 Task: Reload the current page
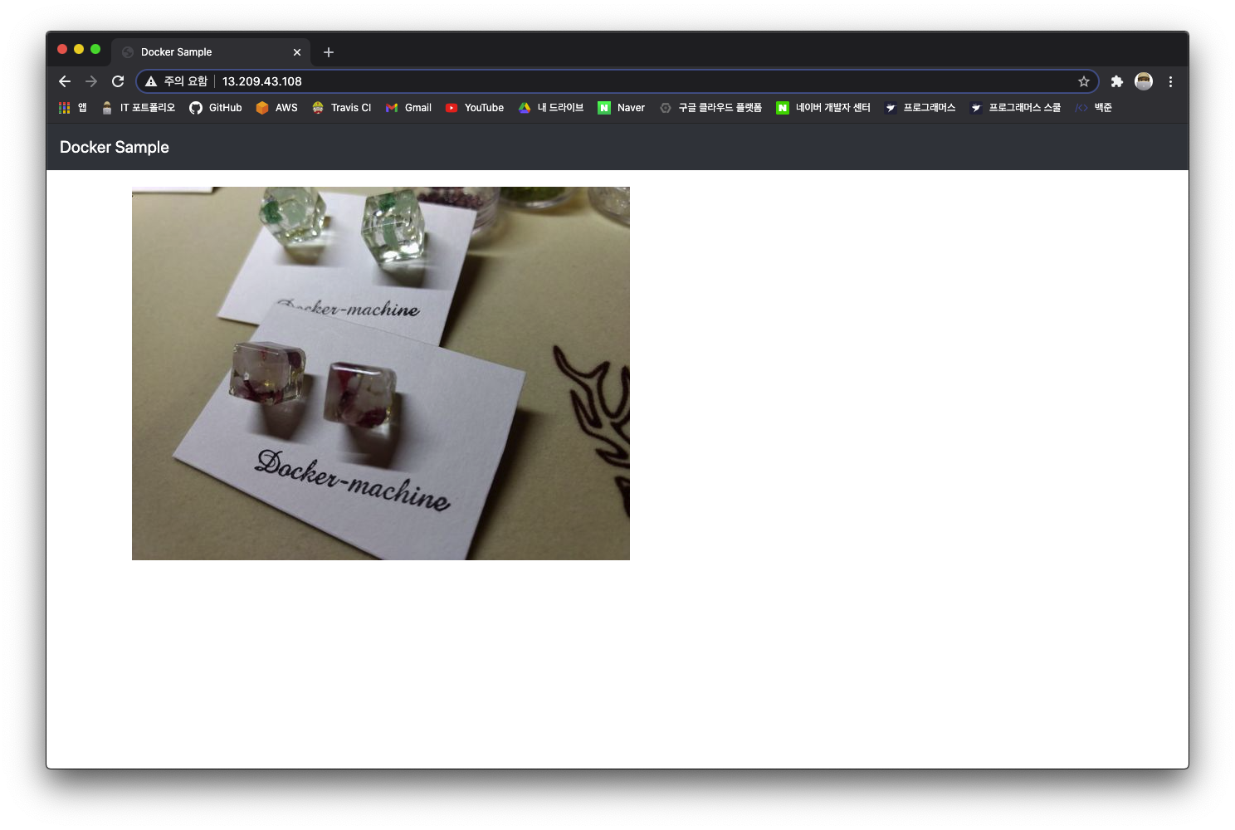point(118,81)
